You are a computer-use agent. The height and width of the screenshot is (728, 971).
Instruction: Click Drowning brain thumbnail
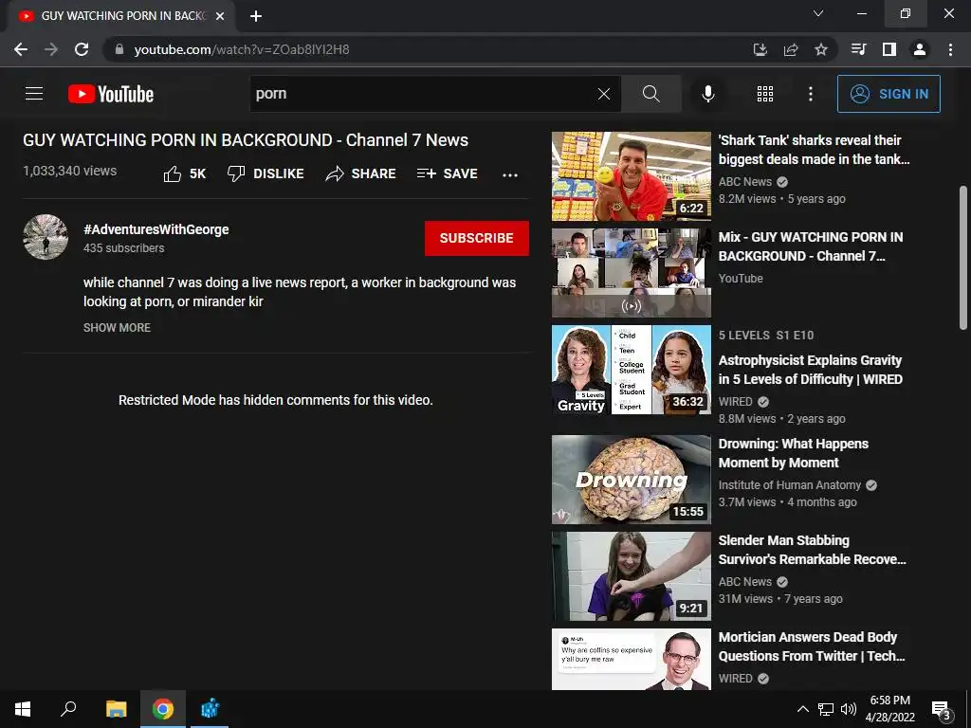(x=631, y=480)
